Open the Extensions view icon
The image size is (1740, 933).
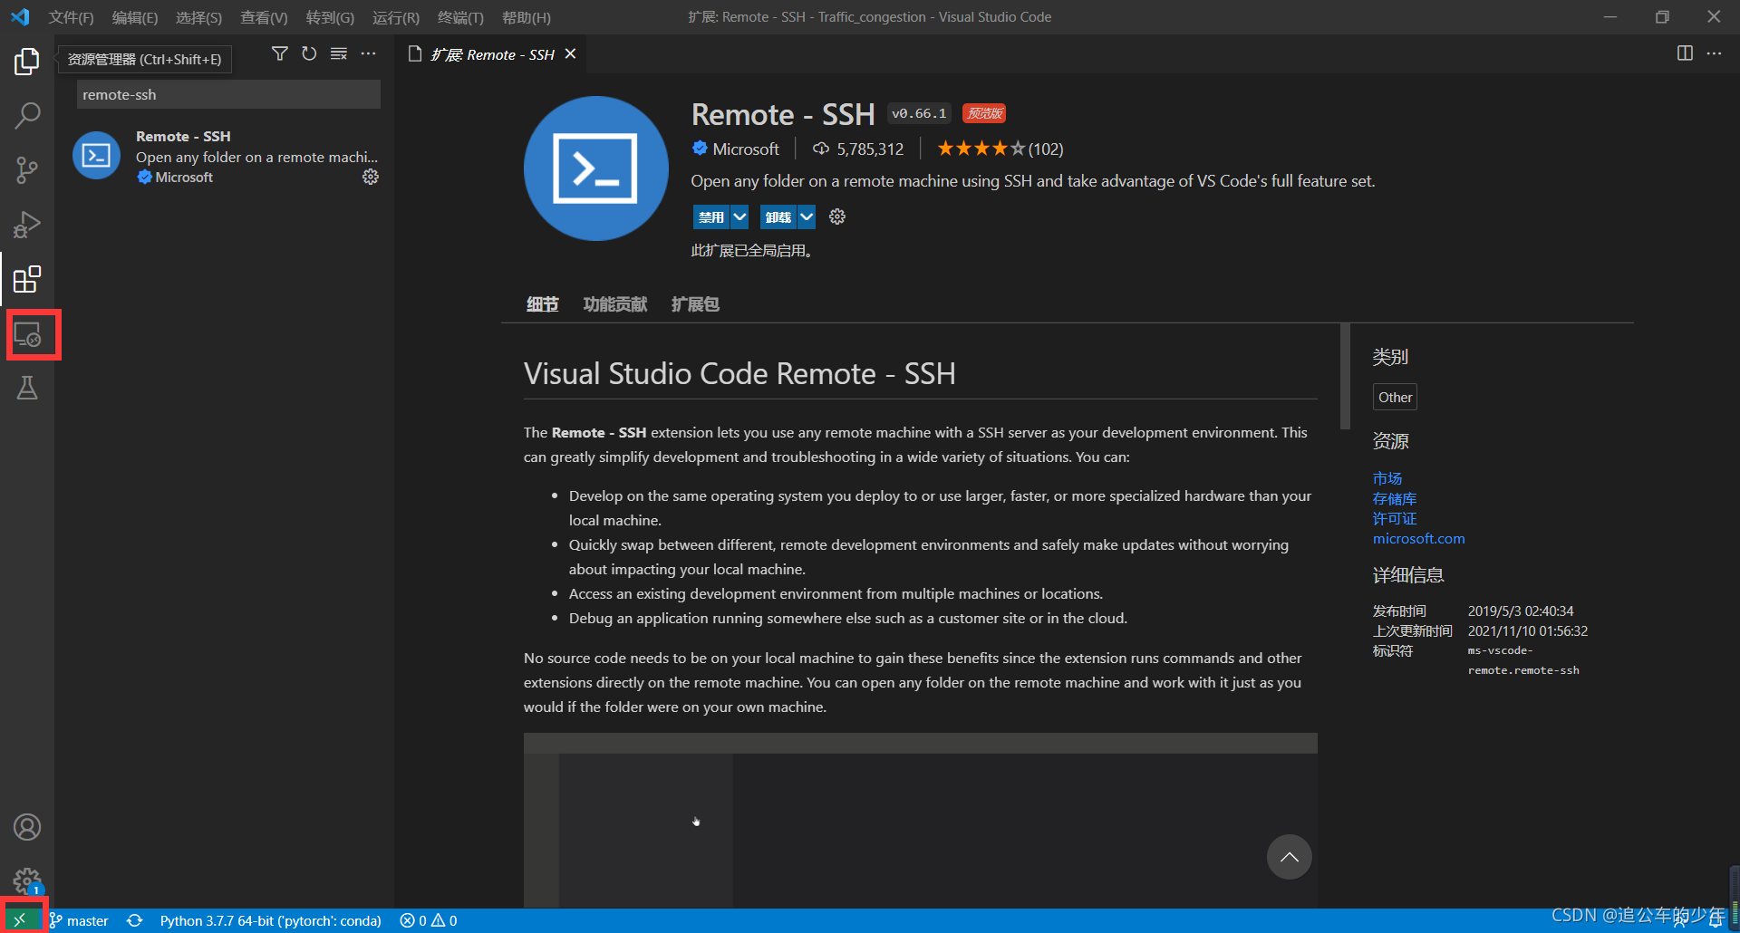27,279
